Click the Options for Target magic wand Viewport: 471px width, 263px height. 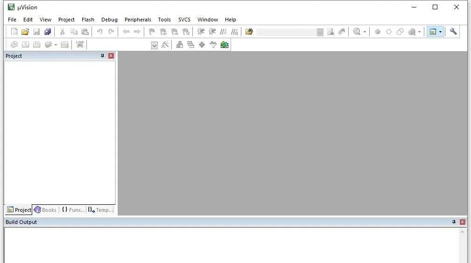(165, 45)
